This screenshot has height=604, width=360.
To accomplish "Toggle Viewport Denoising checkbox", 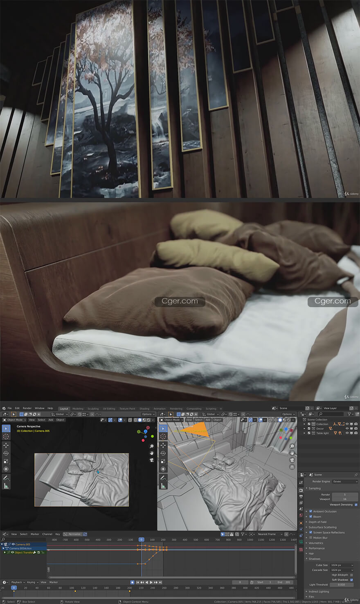I will (x=356, y=505).
